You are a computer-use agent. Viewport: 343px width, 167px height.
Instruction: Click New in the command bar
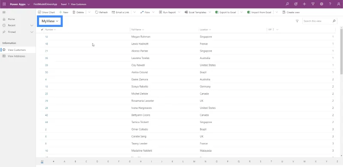coord(63,12)
